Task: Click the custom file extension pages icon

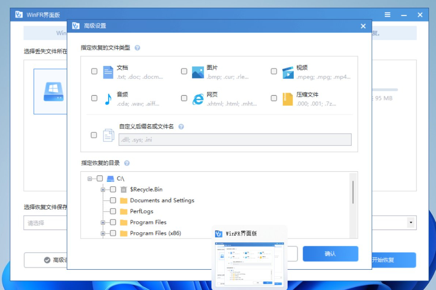Action: point(109,135)
